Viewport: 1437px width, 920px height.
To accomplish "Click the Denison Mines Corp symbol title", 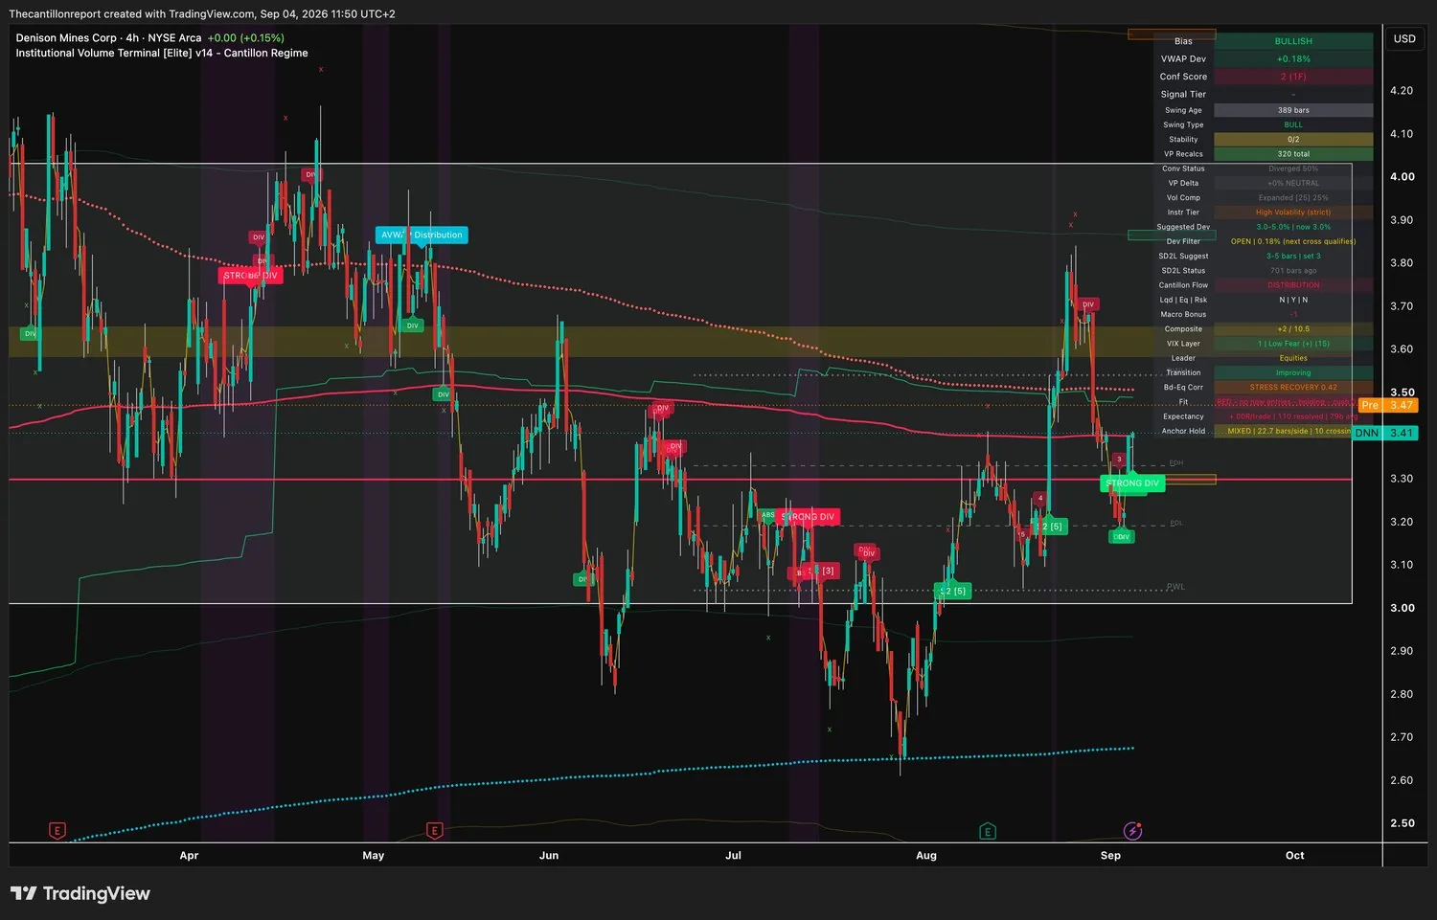I will tap(108, 38).
